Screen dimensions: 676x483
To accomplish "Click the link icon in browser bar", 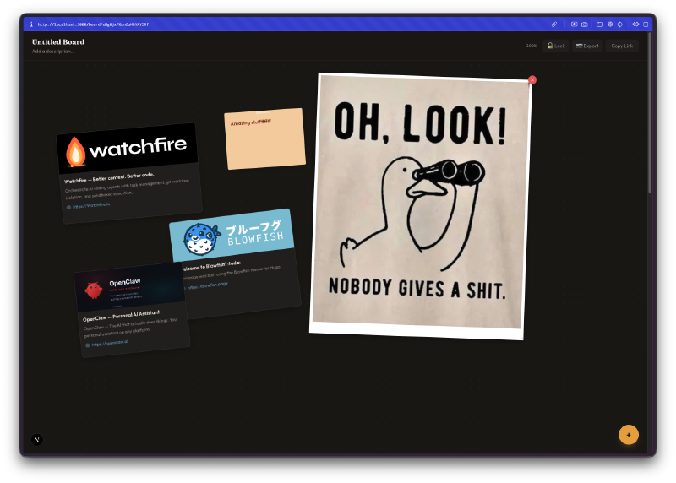I will (554, 24).
